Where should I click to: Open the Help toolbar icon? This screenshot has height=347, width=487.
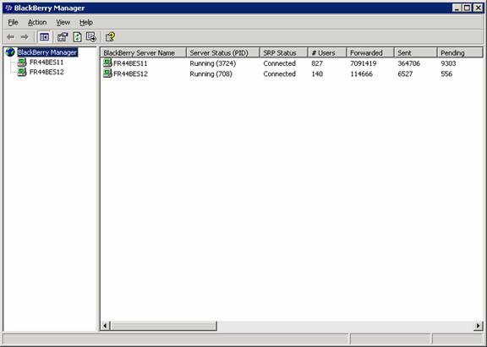pyautogui.click(x=110, y=37)
